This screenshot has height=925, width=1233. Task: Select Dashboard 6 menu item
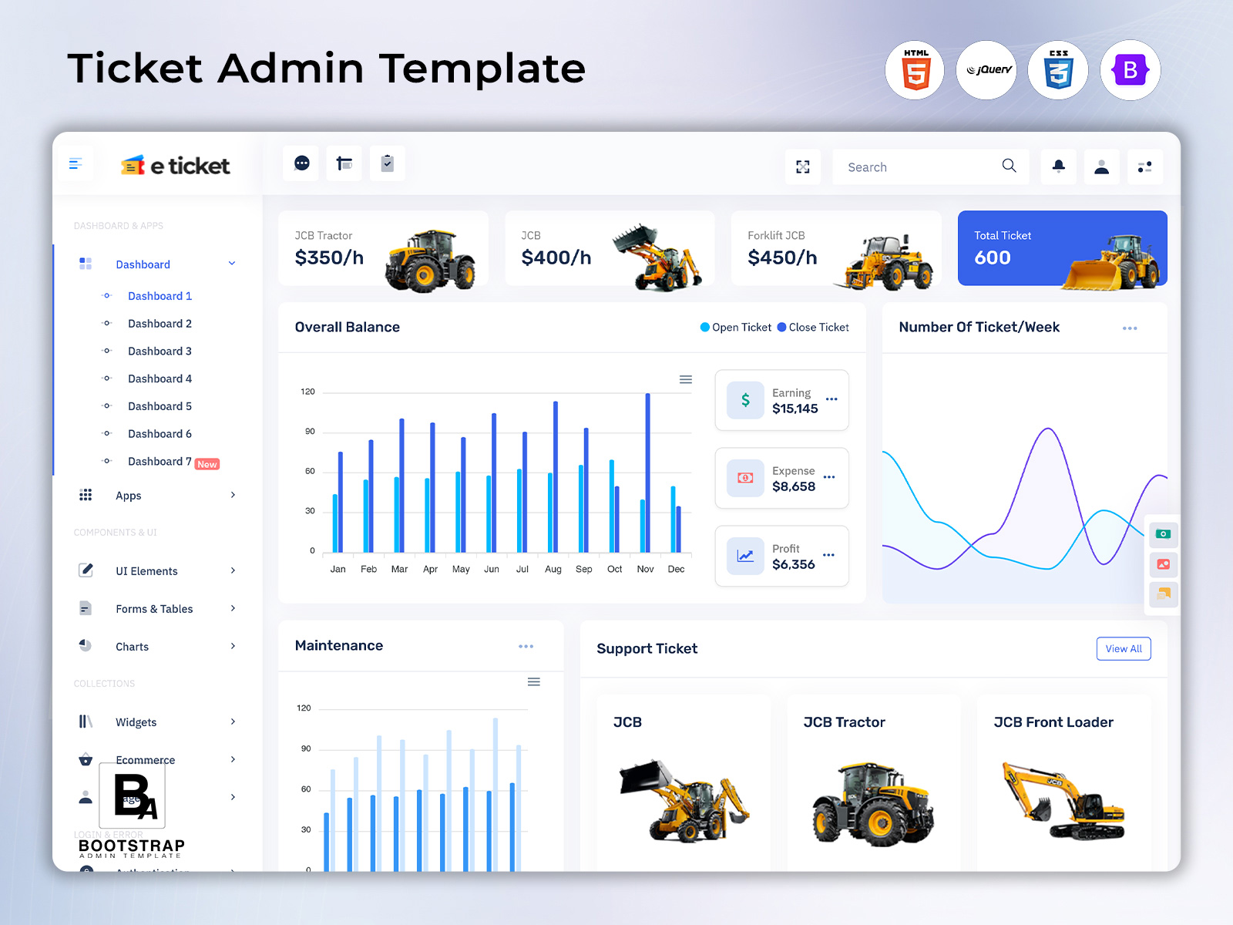[x=160, y=434]
